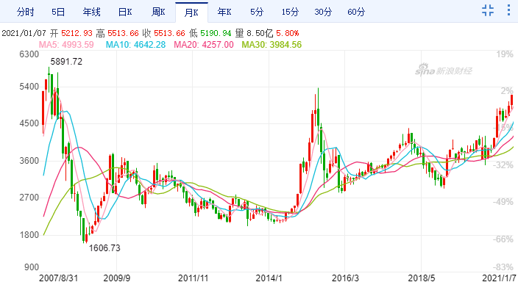
Task: Click the -49% right axis label
Action: click(503, 202)
